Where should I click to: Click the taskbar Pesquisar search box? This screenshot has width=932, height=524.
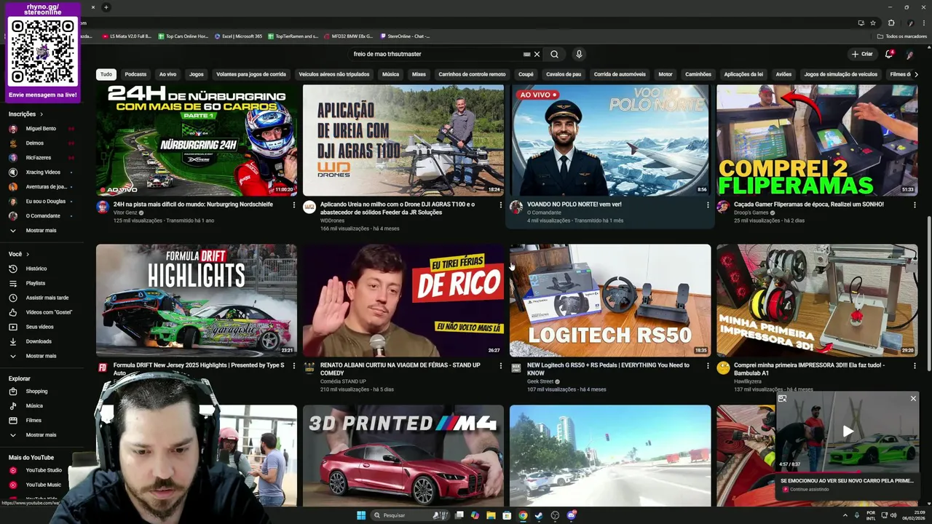click(x=411, y=515)
